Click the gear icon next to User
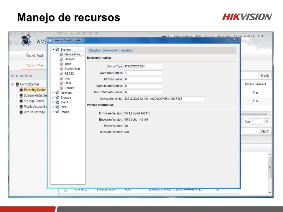 [x=61, y=83]
